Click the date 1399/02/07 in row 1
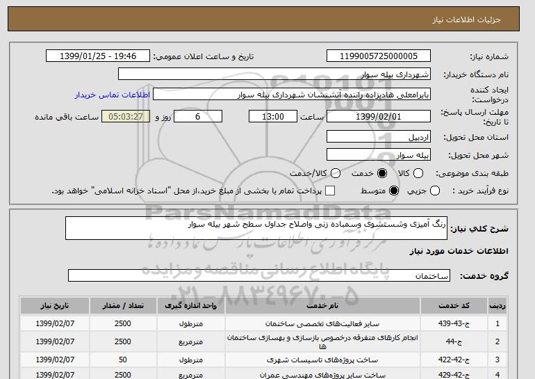This screenshot has width=535, height=379. tap(55, 323)
